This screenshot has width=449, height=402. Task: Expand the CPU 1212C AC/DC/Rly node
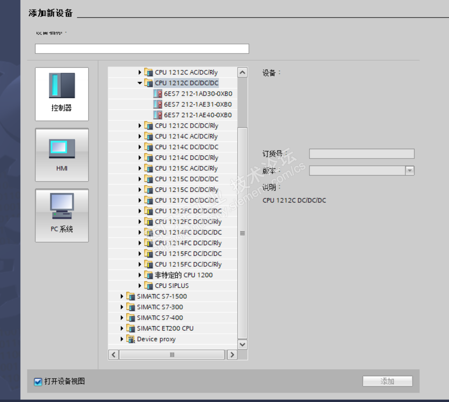click(x=140, y=72)
